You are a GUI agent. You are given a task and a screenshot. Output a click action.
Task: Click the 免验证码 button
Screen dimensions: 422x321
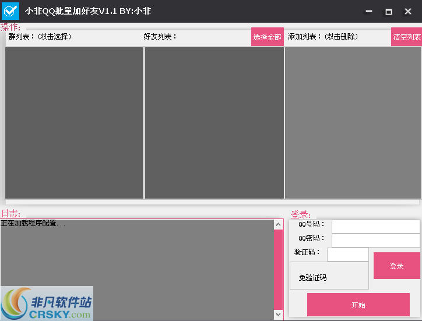tap(329, 276)
